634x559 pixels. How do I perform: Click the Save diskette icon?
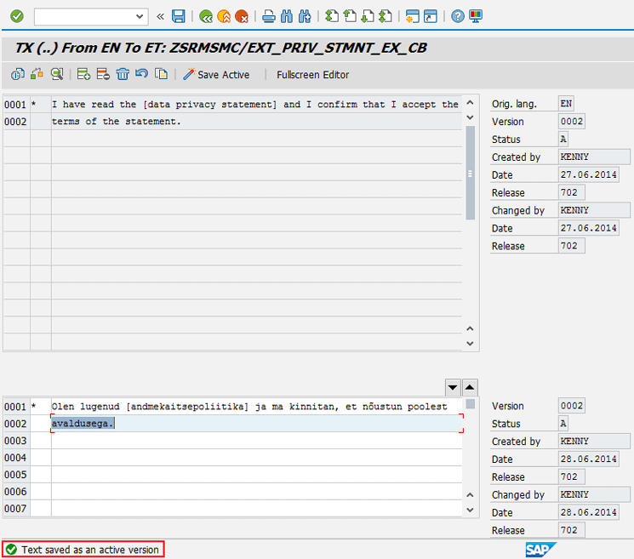pos(179,16)
